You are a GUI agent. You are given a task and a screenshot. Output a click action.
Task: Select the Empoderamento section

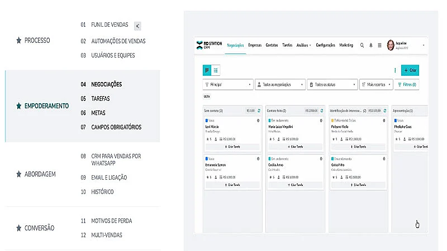(46, 105)
